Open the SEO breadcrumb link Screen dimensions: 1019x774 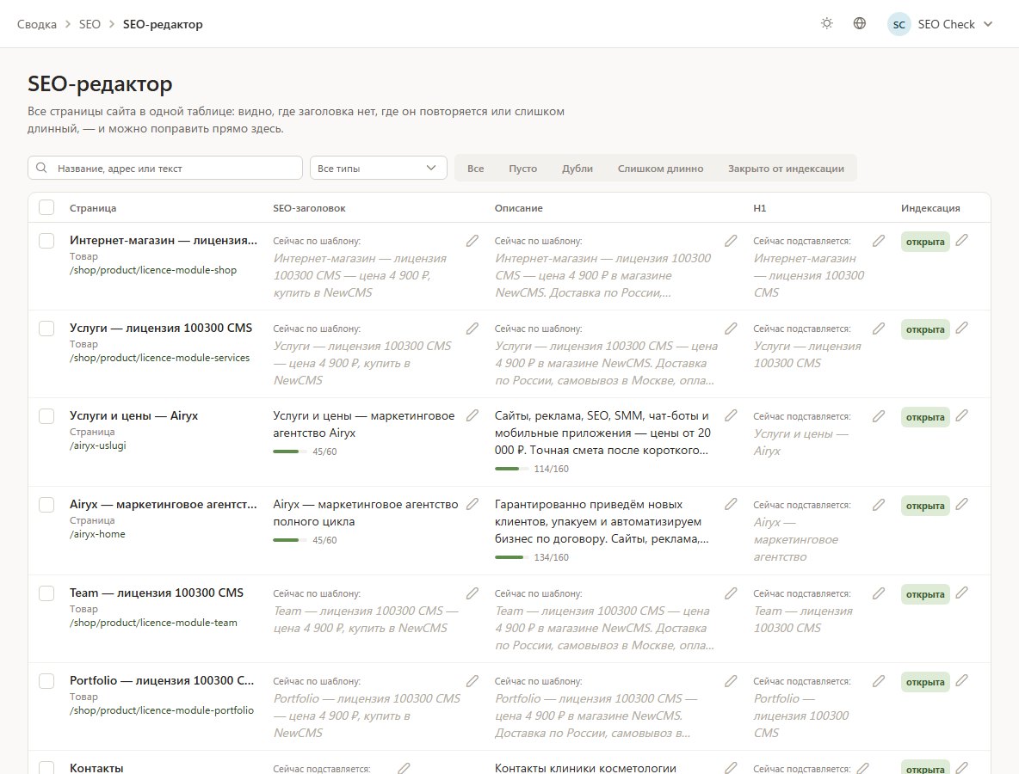pos(90,25)
